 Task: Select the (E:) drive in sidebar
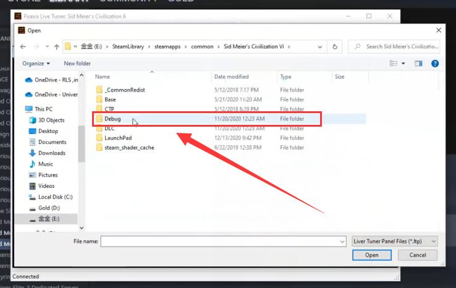tap(44, 219)
